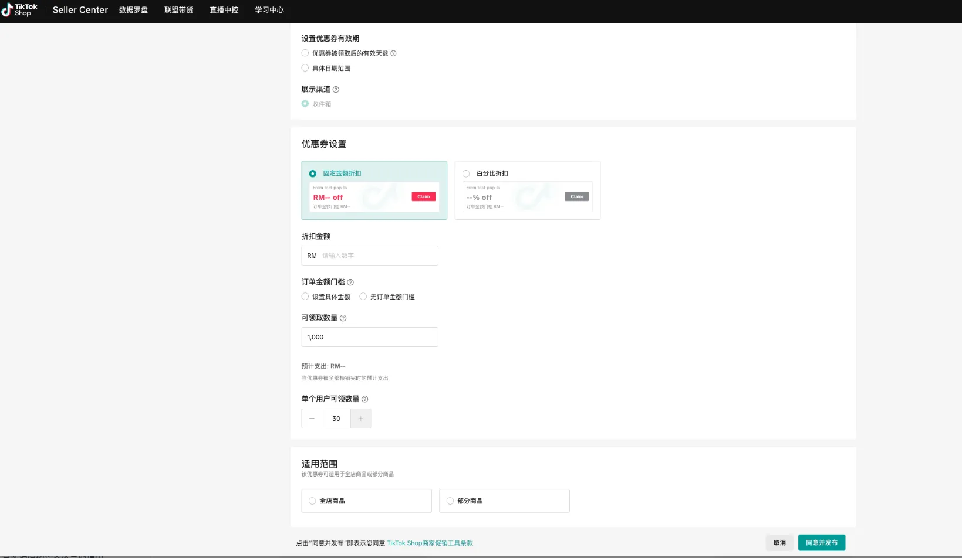Click the 折扣金额 RM input field
This screenshot has width=962, height=558.
pyautogui.click(x=370, y=256)
